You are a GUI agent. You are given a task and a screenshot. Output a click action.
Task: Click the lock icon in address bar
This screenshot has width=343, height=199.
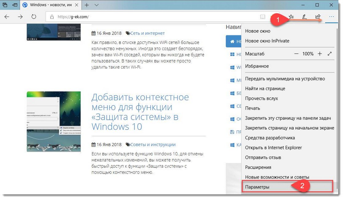tap(52, 17)
